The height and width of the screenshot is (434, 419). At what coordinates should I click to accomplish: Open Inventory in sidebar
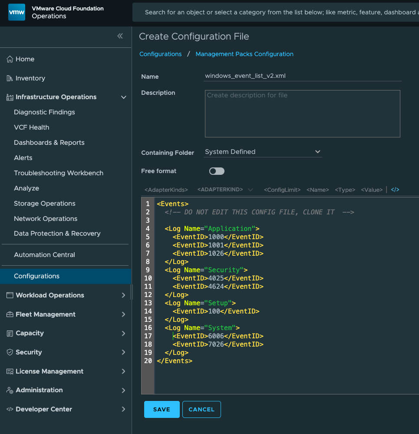[x=30, y=78]
